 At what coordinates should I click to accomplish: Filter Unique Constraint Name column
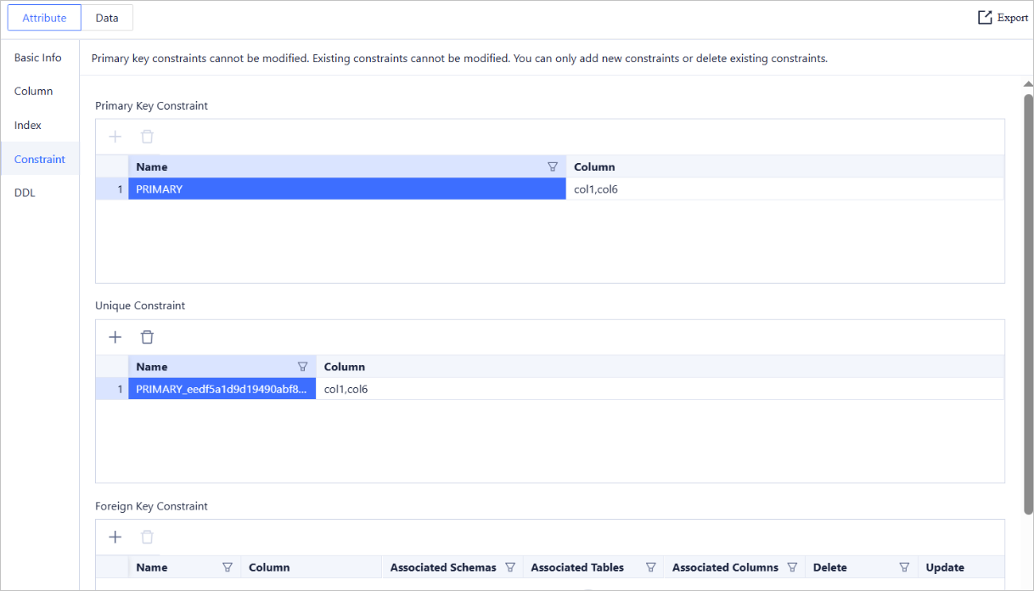point(303,367)
